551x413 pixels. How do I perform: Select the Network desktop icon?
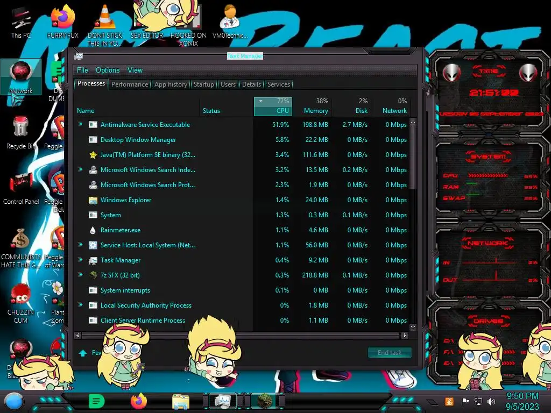tap(21, 77)
